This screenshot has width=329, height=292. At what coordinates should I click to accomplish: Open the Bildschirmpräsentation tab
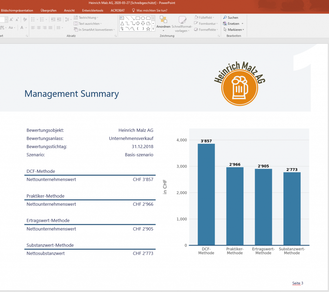pos(17,10)
